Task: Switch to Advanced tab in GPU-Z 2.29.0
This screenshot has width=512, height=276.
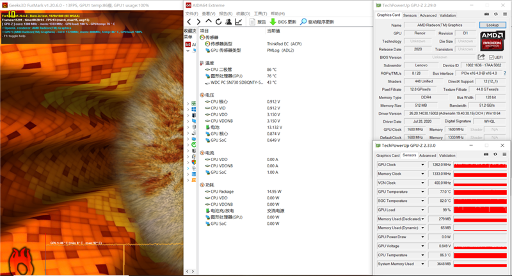Action: click(428, 15)
